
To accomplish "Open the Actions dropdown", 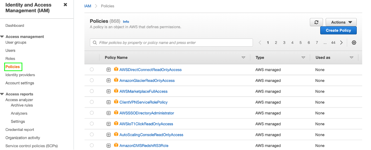I will point(341,22).
